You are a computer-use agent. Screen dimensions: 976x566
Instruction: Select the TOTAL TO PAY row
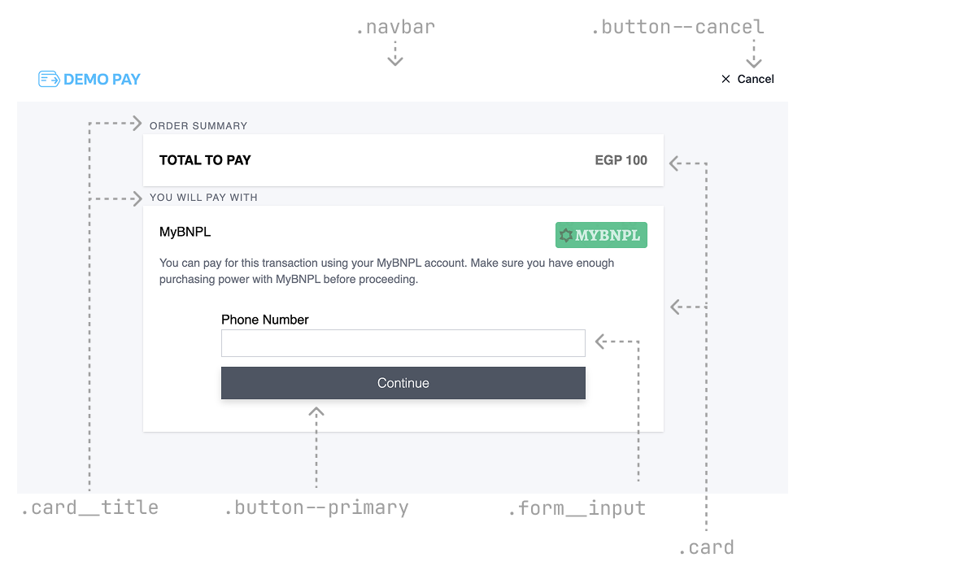[403, 160]
